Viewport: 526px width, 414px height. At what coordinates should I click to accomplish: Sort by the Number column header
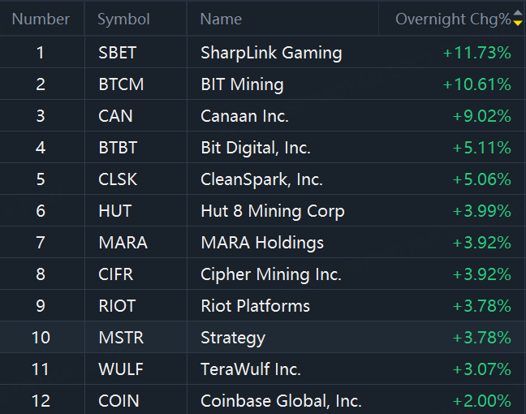tap(41, 19)
